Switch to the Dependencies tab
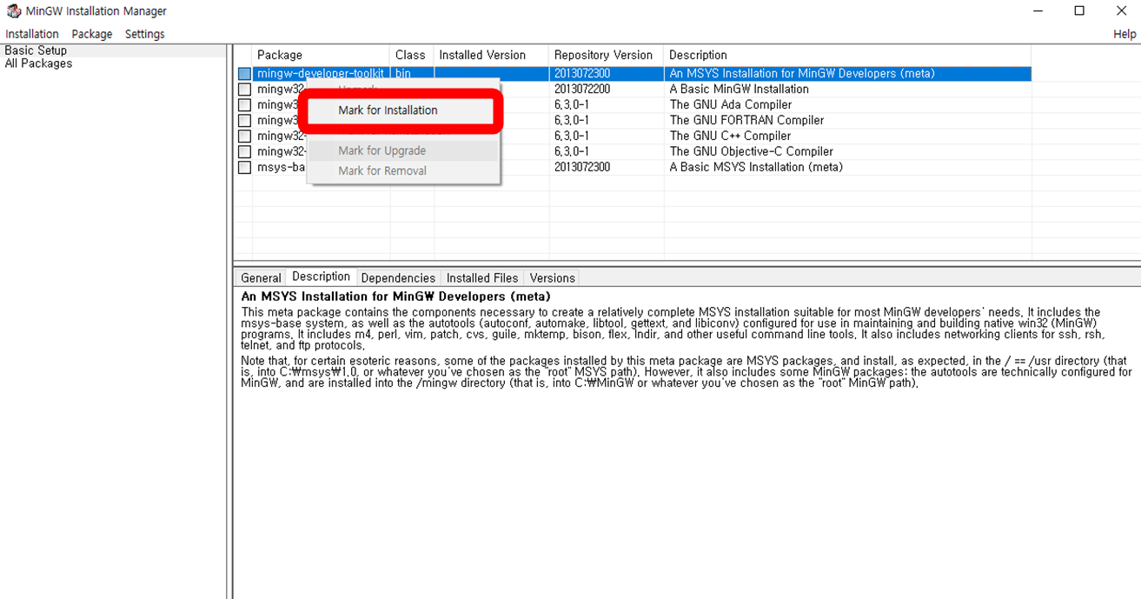The width and height of the screenshot is (1141, 599). point(398,278)
